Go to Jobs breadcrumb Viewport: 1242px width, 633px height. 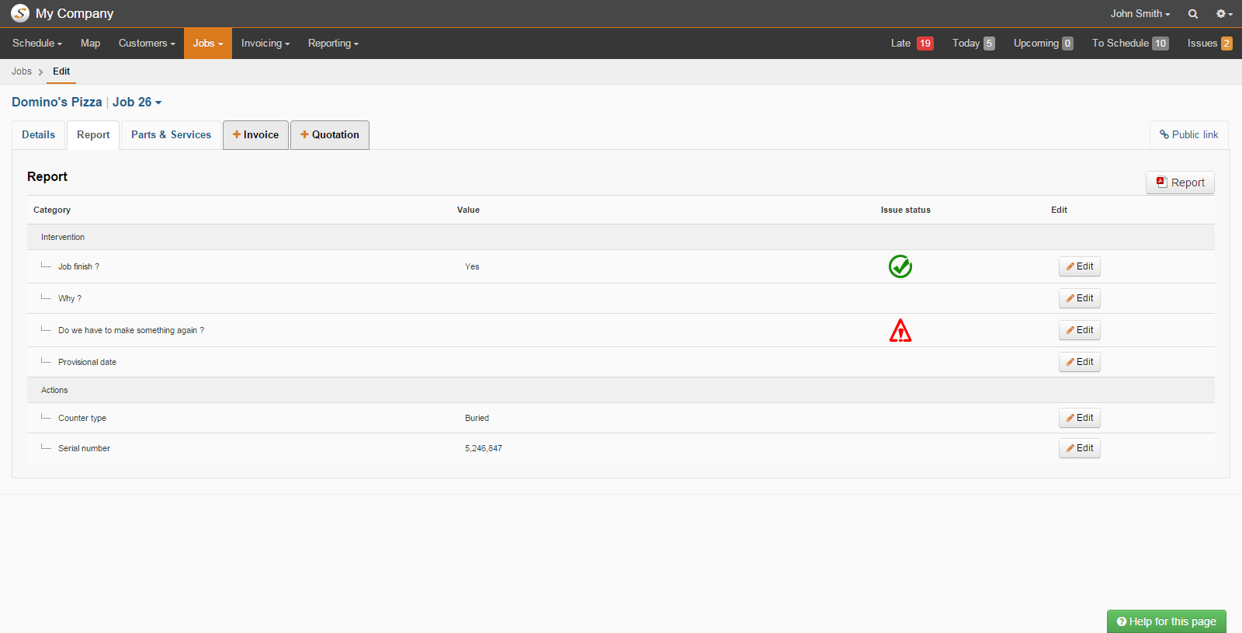(22, 71)
